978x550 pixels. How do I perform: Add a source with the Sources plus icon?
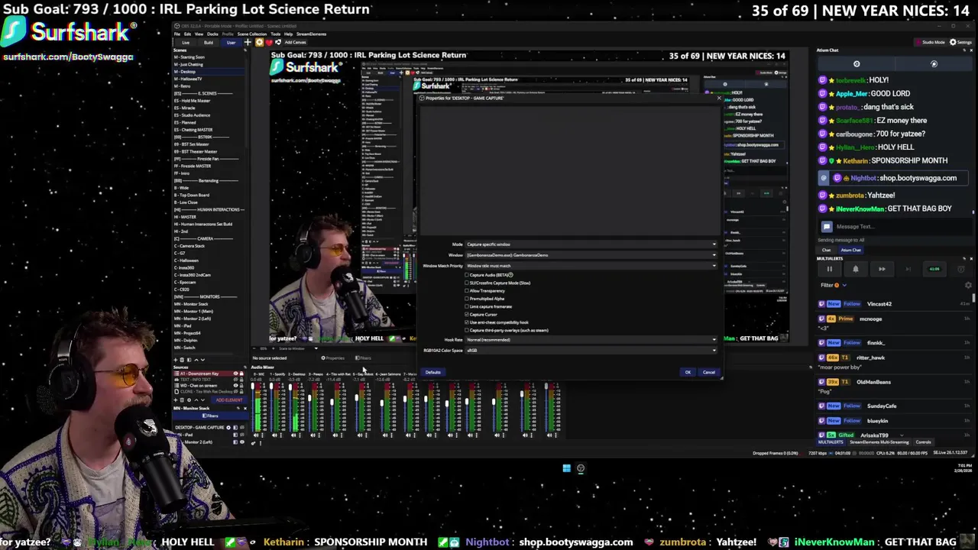175,400
